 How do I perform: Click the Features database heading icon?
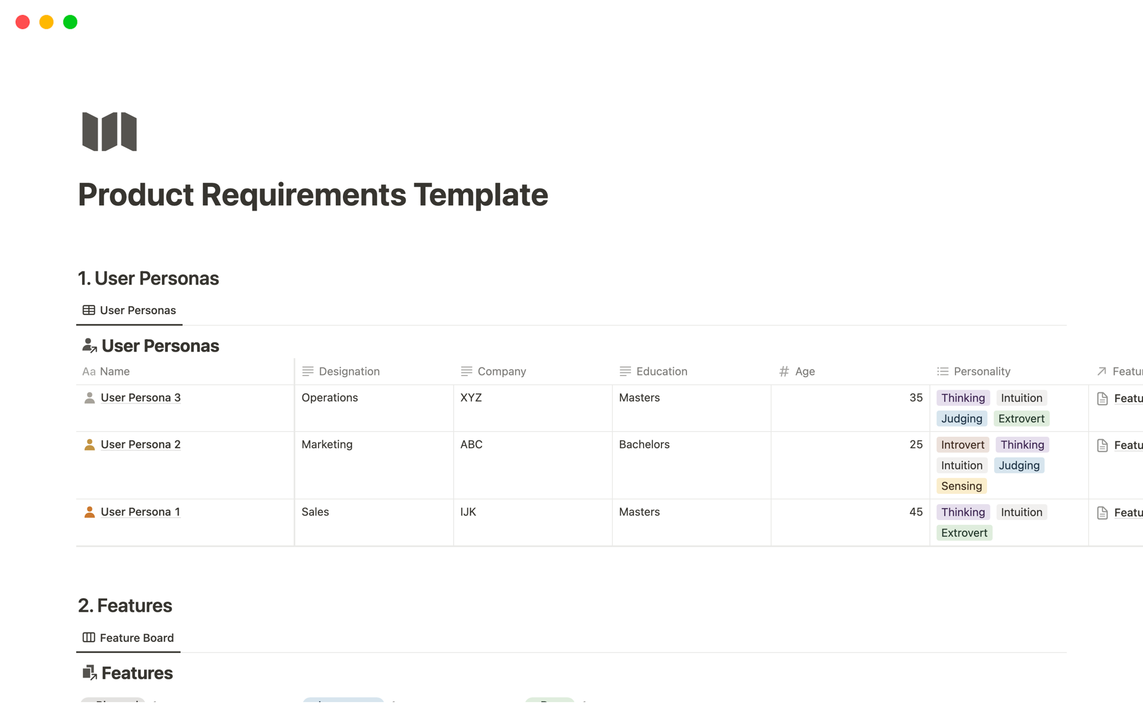(x=89, y=673)
